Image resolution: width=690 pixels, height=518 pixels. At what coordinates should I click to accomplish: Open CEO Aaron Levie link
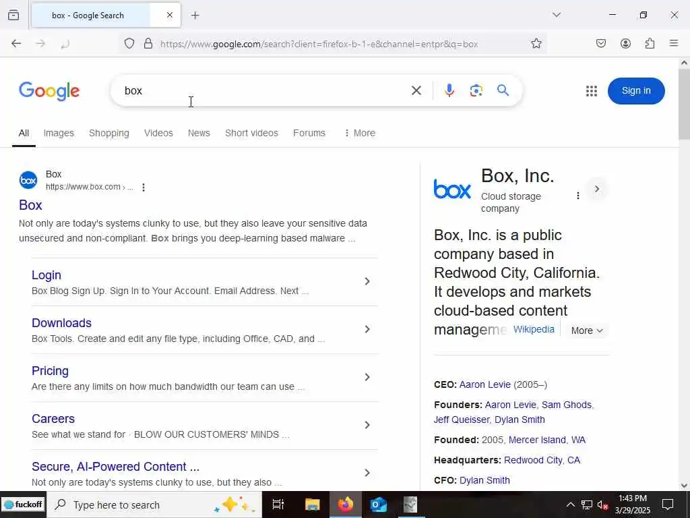[x=485, y=384]
